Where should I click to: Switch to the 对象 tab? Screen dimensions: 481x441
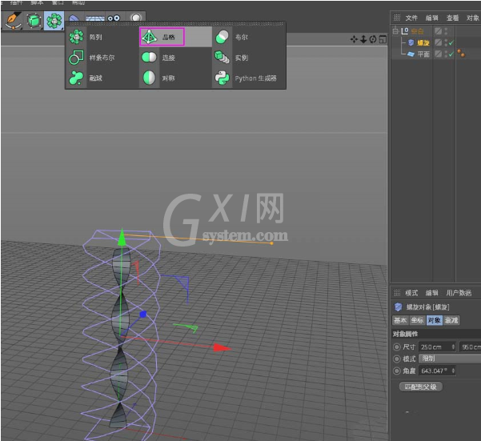coord(434,320)
